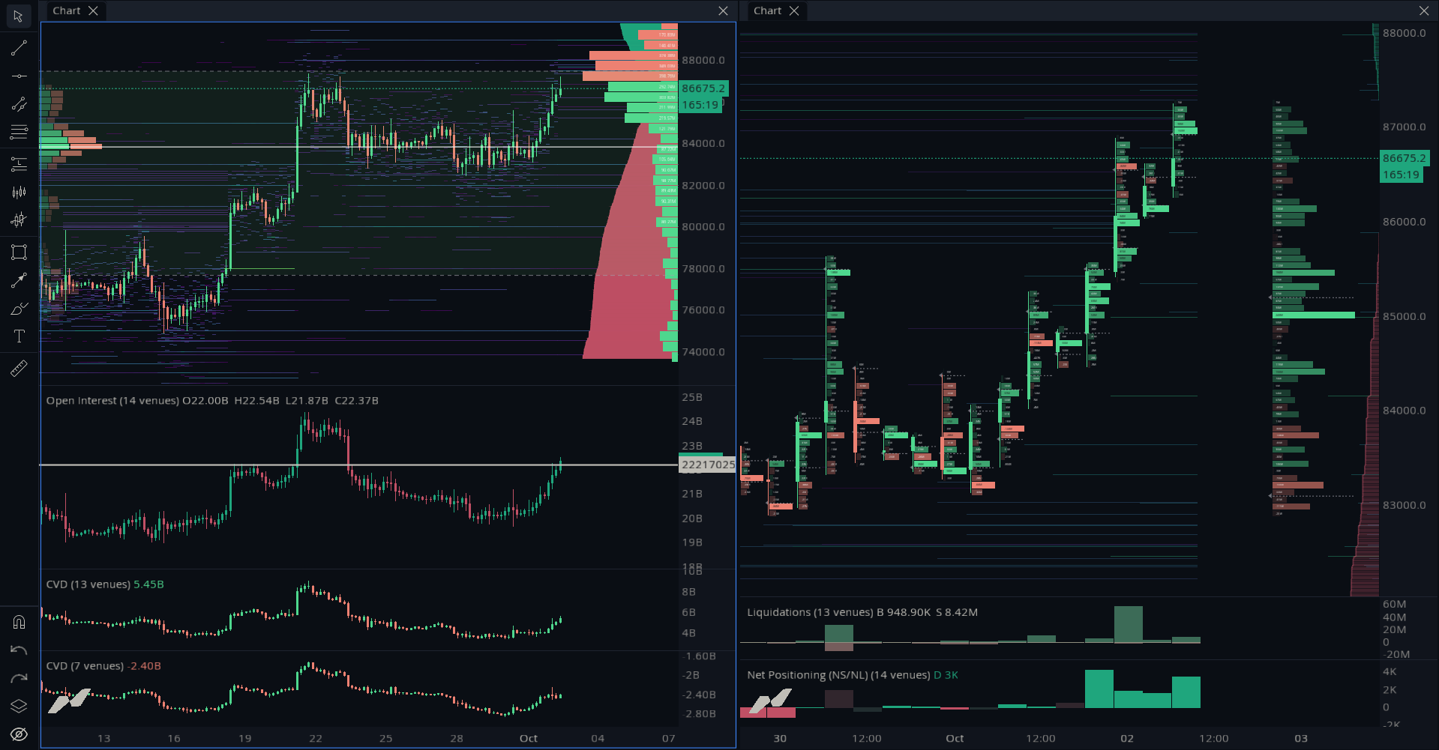Select the ruler measure tool
The width and height of the screenshot is (1439, 750).
click(19, 368)
